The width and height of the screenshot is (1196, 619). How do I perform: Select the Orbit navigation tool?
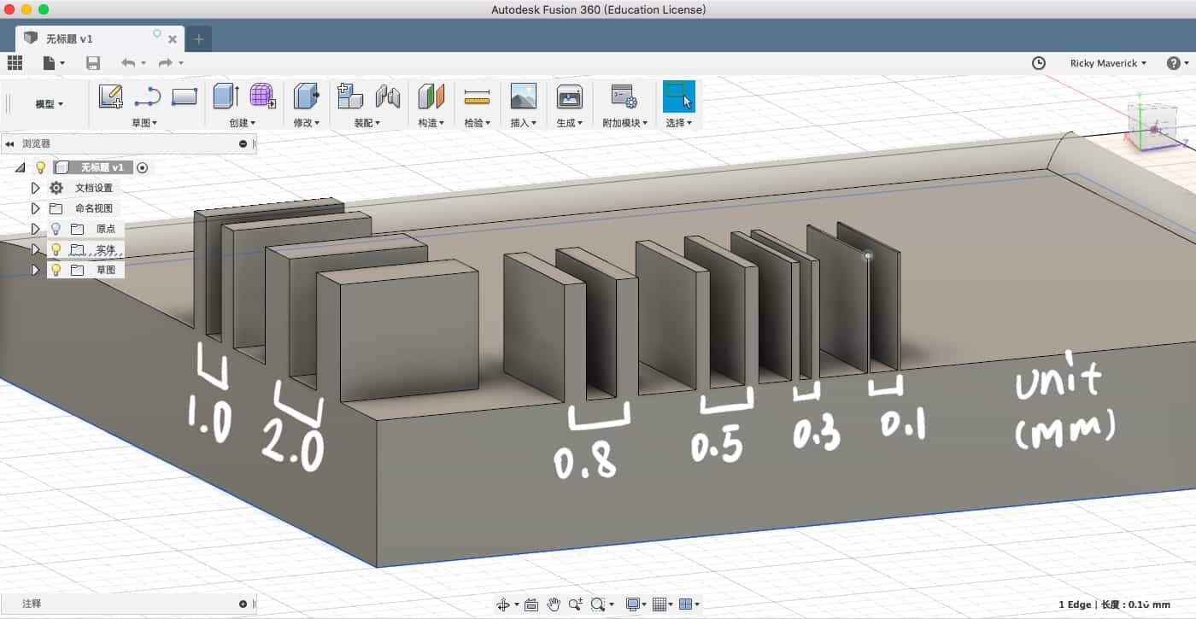(x=504, y=604)
